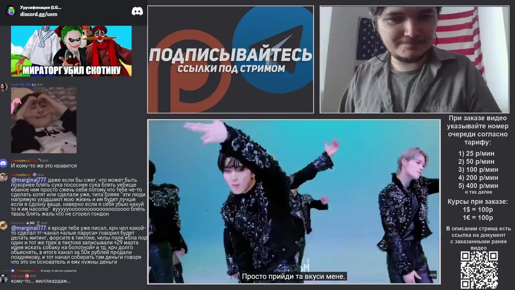Click dull_boy's profile avatar

(x=4, y=278)
